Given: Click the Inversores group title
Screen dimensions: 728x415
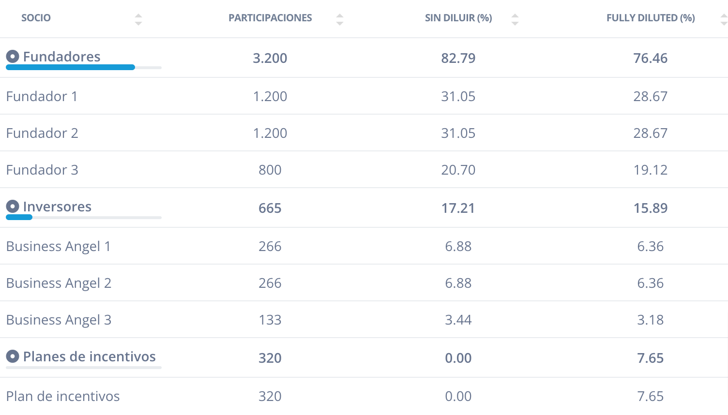Looking at the screenshot, I should coord(57,207).
